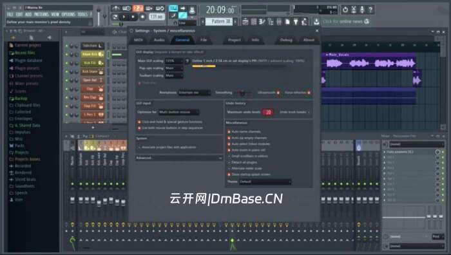The width and height of the screenshot is (451, 255).
Task: Open the Toolbars scaling dropdown
Action: pos(174,75)
